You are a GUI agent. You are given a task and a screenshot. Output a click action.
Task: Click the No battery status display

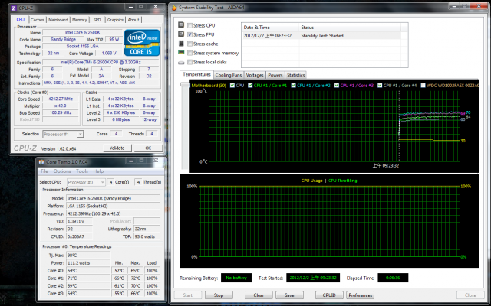(236, 278)
